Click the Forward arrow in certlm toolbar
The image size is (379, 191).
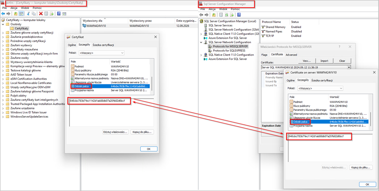click(x=8, y=14)
